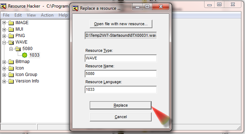Viewport: 245px width, 134px height.
Task: Minimize the Resource Hacker main window
Action: tap(210, 4)
